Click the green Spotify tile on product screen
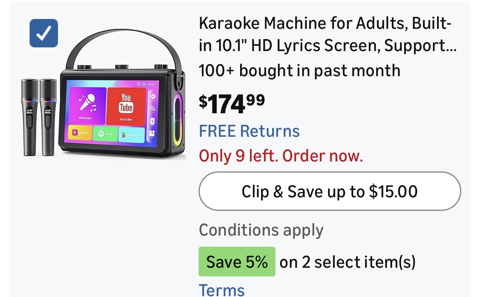 [105, 134]
